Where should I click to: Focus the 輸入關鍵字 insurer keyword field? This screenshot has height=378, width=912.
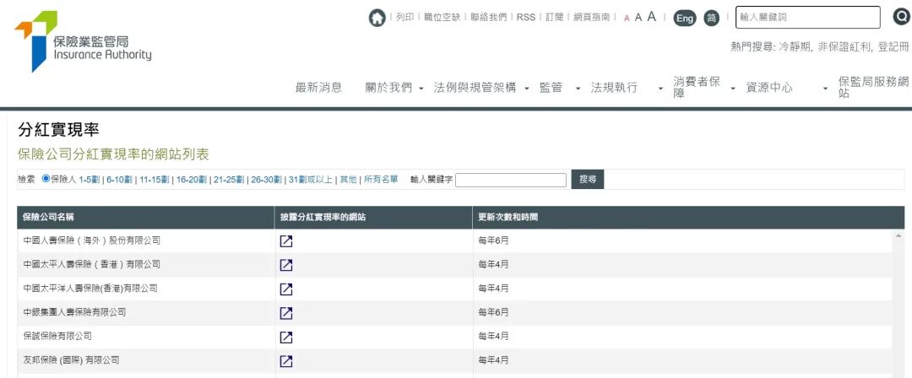(x=511, y=181)
